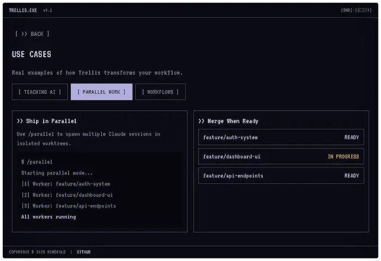Select the PARALLEL WORK tab

(x=101, y=92)
